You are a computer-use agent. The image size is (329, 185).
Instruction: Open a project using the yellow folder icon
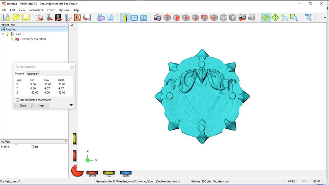pyautogui.click(x=16, y=18)
